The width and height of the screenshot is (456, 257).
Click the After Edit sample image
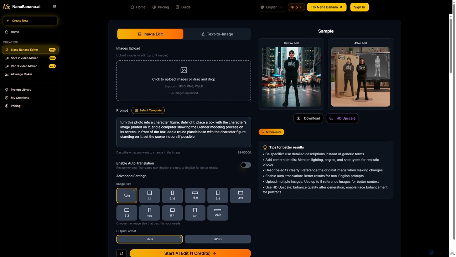pyautogui.click(x=361, y=77)
